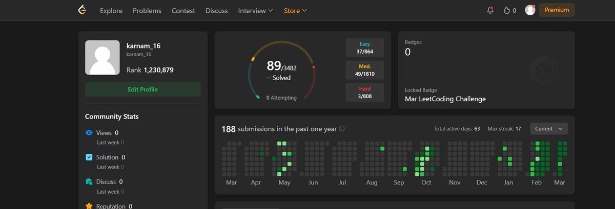This screenshot has height=209, width=615.
Task: Click the Rank 1,230,879 text
Action: point(150,70)
